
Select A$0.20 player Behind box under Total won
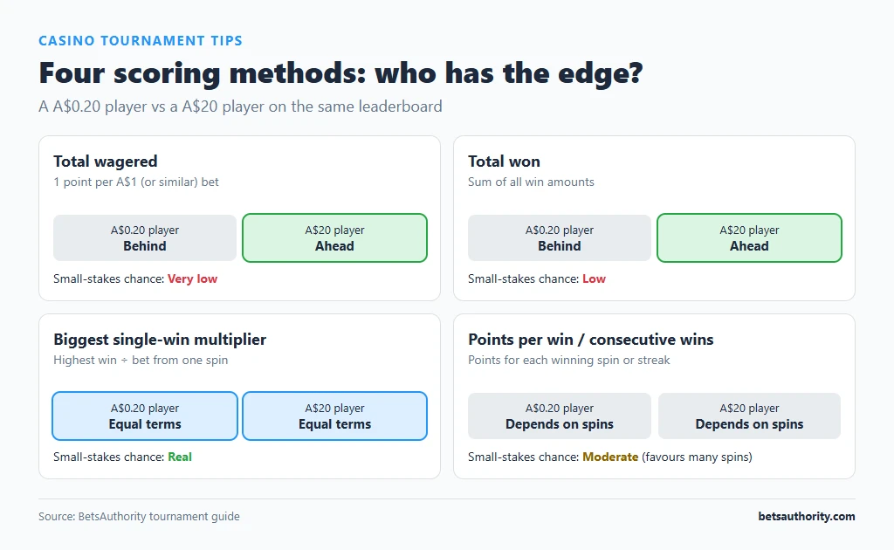pos(560,238)
